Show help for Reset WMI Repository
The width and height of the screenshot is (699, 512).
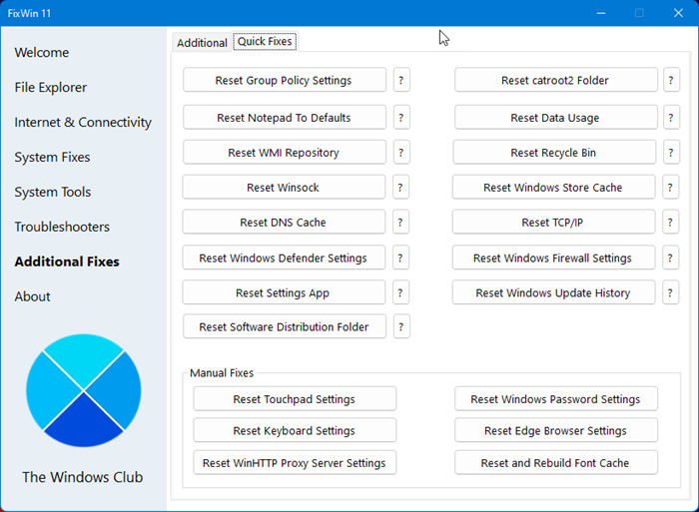[401, 153]
